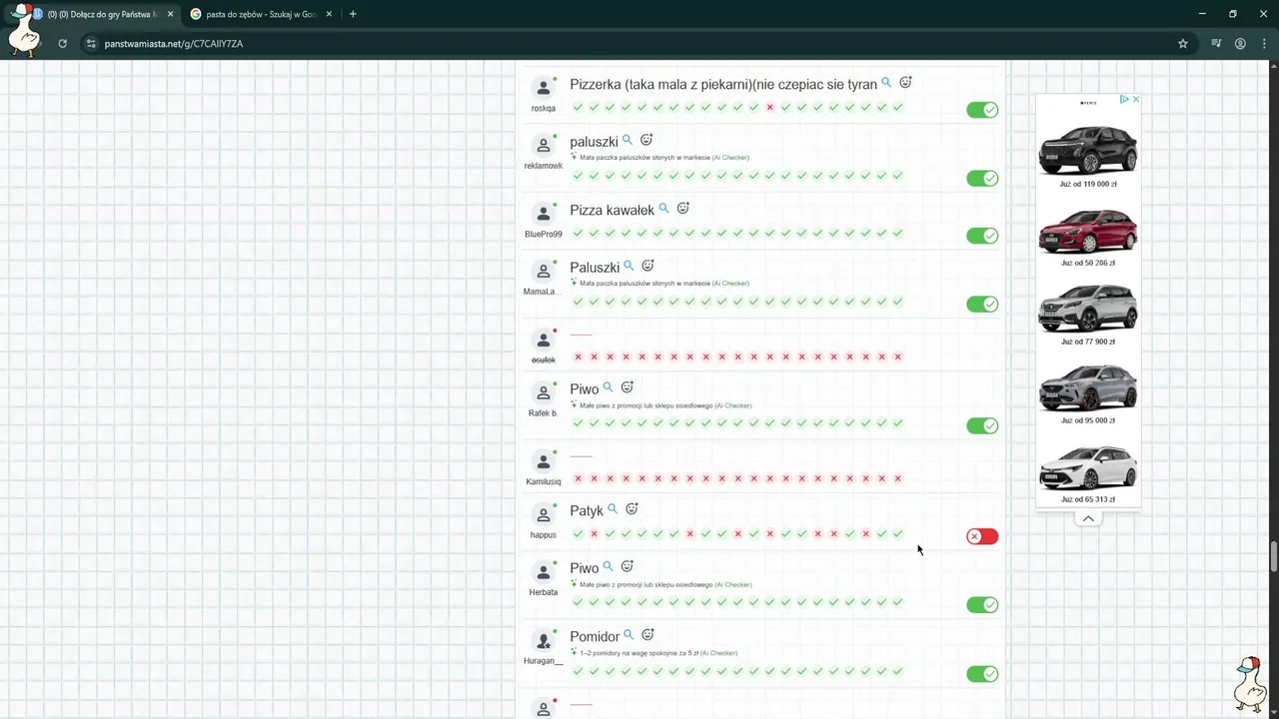Click magnifier icon beside Herbata's Piwo
This screenshot has width=1279, height=719.
pos(608,566)
